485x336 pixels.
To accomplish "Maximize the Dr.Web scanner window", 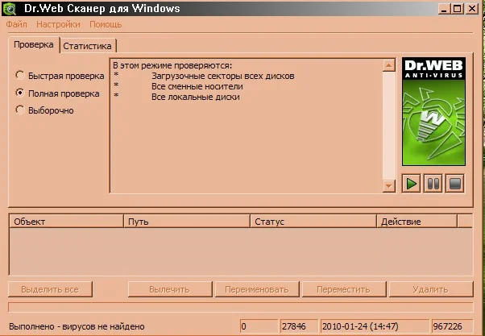I will click(458, 9).
